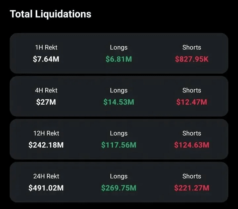Click the $242.18M 12H total value
The image size is (238, 209).
click(46, 145)
